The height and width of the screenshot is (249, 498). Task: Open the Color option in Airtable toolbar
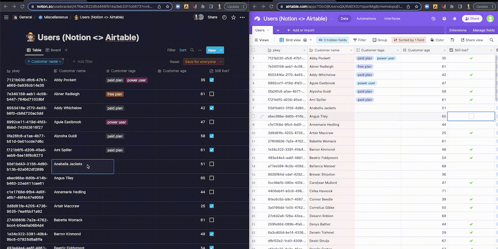point(437,40)
